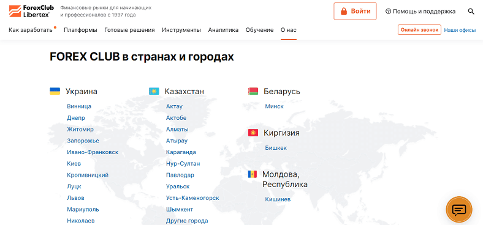Click the Молдова, Республика country heading
This screenshot has width=483, height=225.
pos(285,180)
